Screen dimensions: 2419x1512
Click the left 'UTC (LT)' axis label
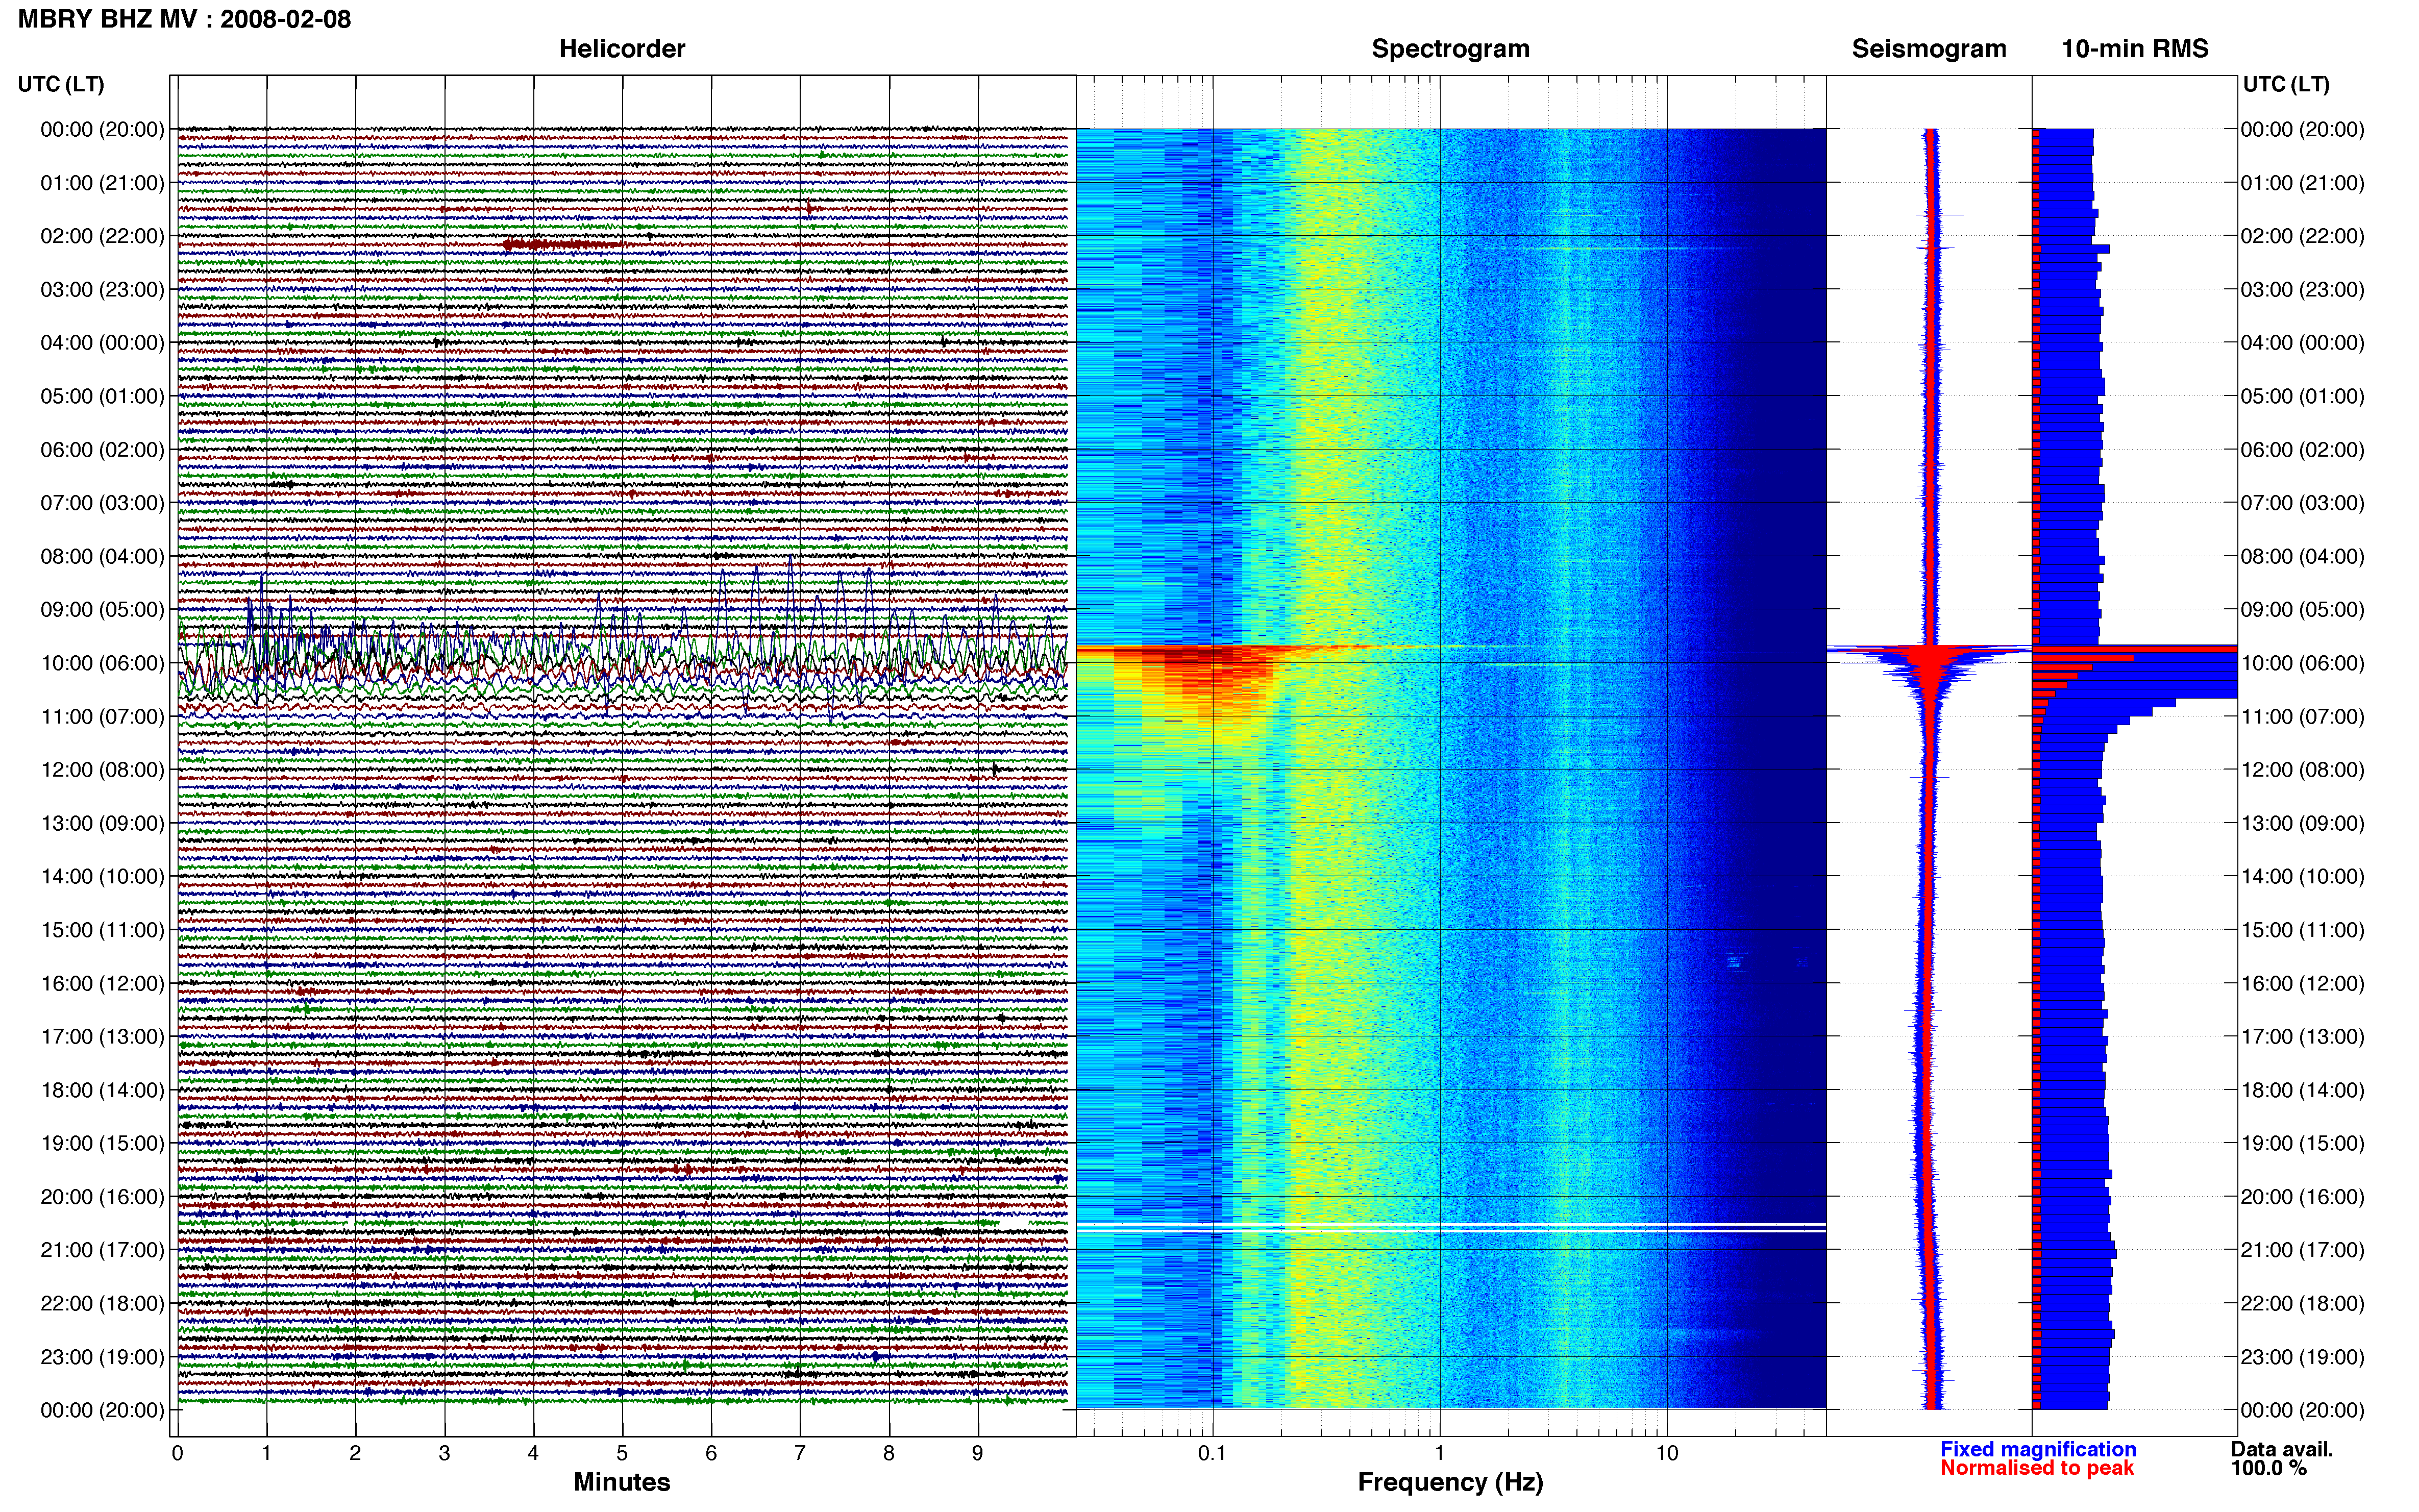coord(61,84)
